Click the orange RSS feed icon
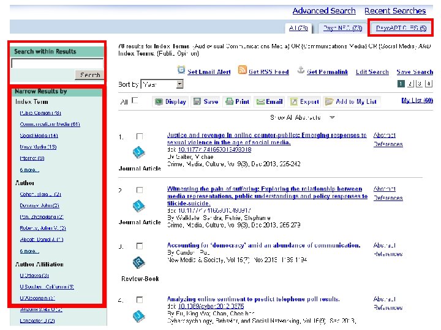This screenshot has width=441, height=330. coord(242,70)
